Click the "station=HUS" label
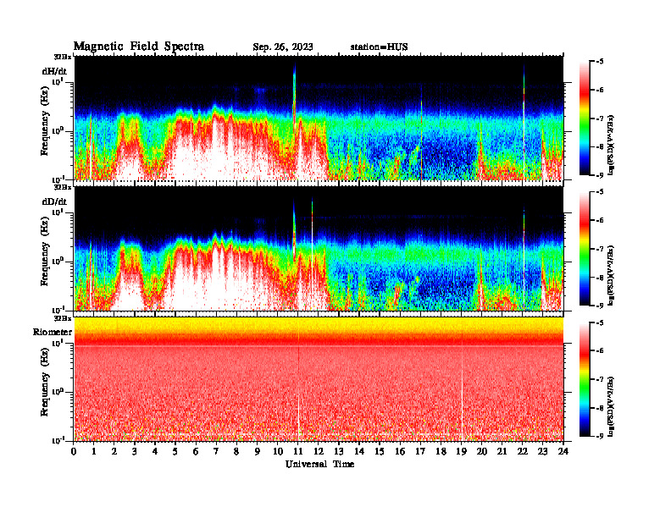 379,47
